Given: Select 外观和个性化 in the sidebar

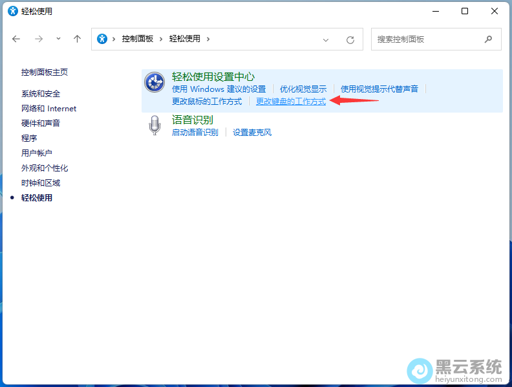Looking at the screenshot, I should pyautogui.click(x=45, y=168).
